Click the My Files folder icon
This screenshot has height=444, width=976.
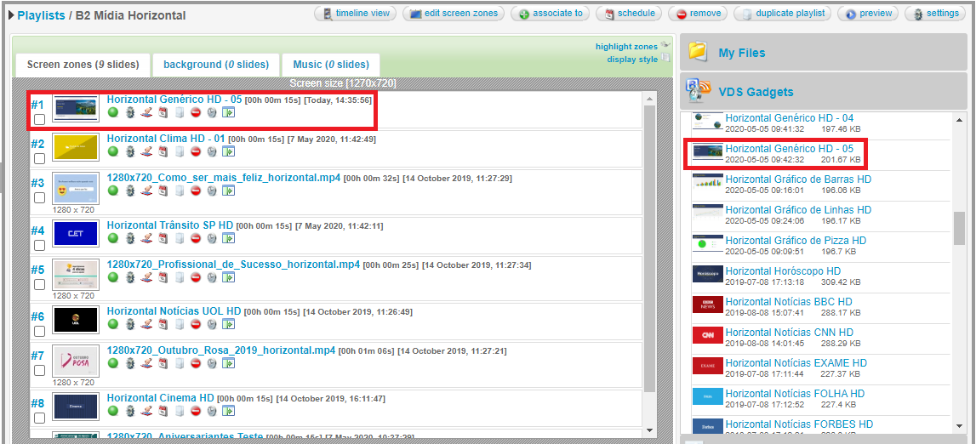tap(699, 52)
